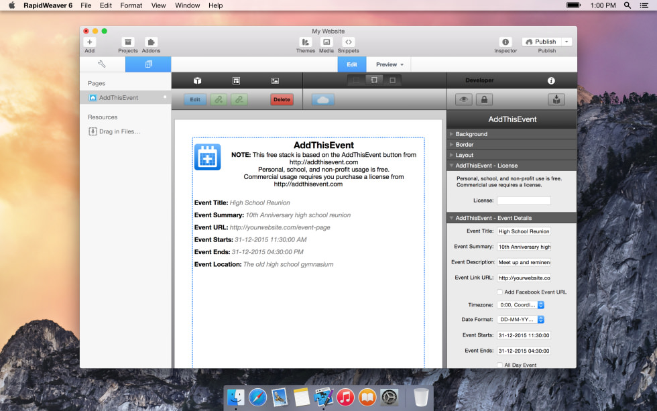Screen dimensions: 657x411
Task: Toggle the lock icon button
Action: click(x=484, y=100)
